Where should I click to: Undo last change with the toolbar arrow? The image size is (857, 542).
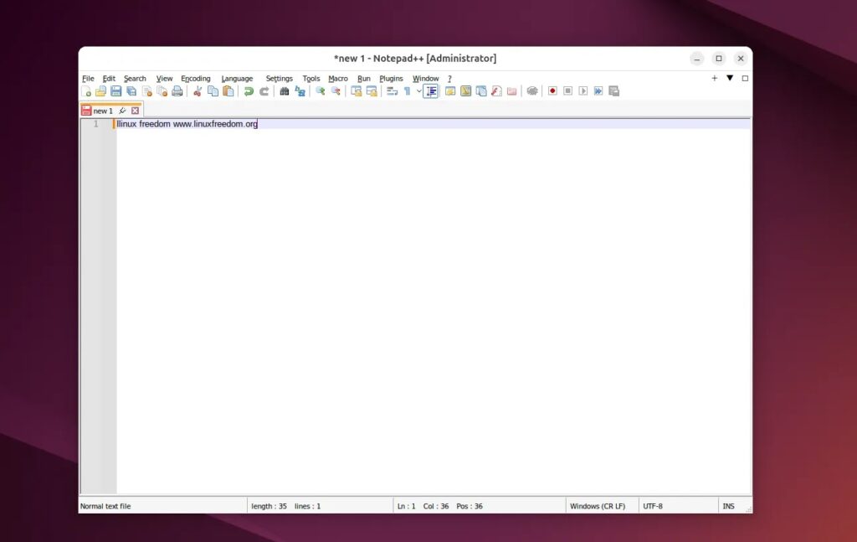(248, 90)
